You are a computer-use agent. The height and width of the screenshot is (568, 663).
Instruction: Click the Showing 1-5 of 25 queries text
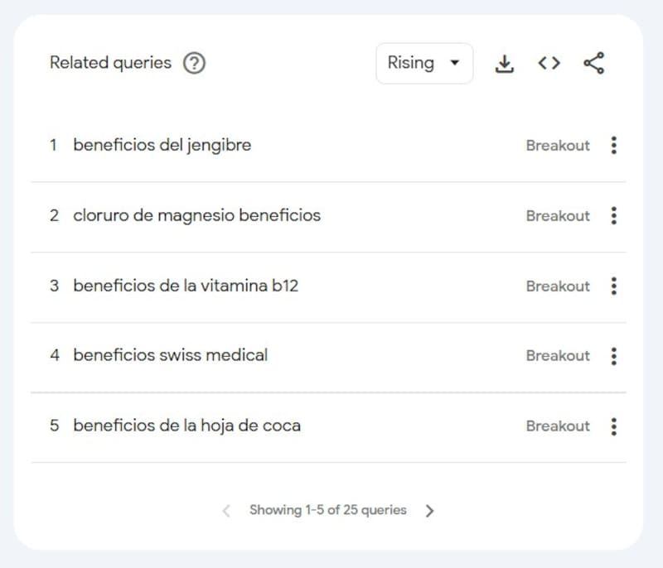pos(327,510)
